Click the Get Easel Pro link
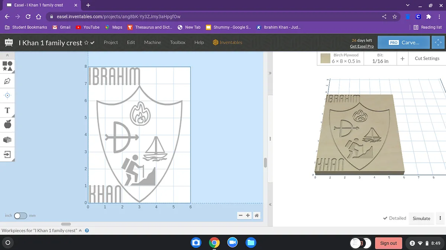Image resolution: width=446 pixels, height=250 pixels. coord(362,46)
